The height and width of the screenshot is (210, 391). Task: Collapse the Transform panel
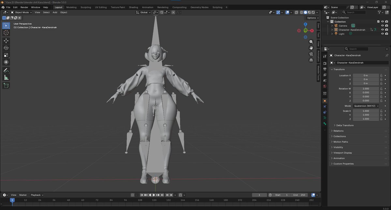click(x=339, y=69)
